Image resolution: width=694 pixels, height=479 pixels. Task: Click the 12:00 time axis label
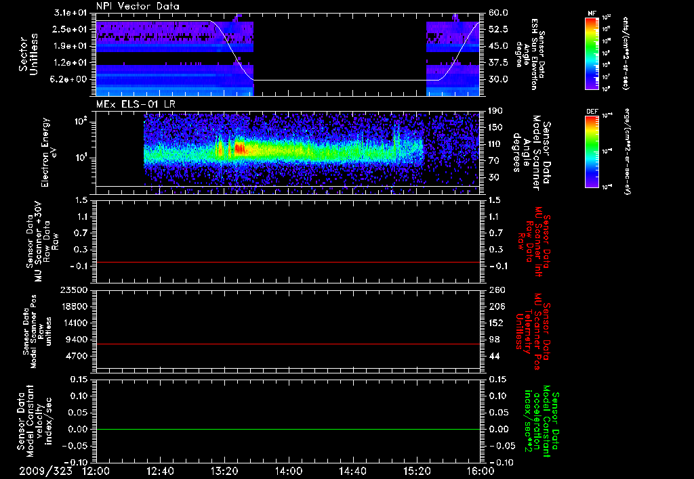click(97, 470)
